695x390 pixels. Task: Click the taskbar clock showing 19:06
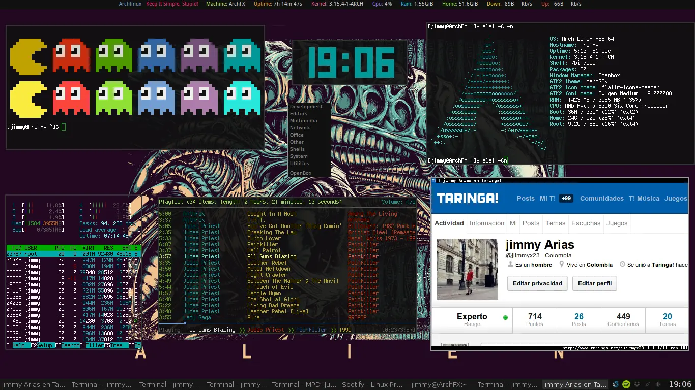click(680, 384)
